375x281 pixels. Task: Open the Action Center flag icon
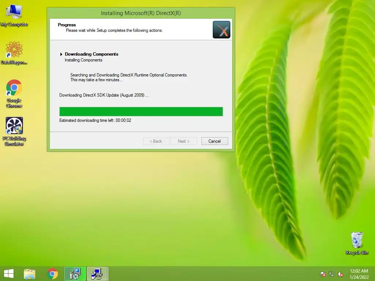[x=323, y=274]
